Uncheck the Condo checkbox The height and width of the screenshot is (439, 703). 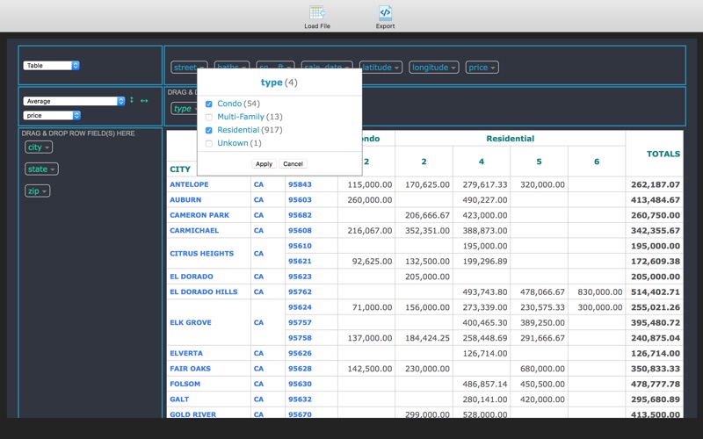tap(209, 104)
